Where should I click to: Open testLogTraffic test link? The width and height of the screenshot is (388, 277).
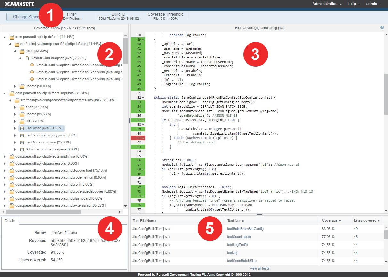pos(238,245)
